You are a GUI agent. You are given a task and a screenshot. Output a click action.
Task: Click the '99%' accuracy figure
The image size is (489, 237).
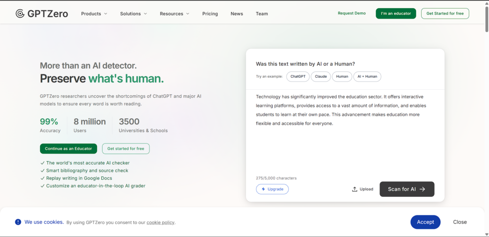click(x=49, y=122)
